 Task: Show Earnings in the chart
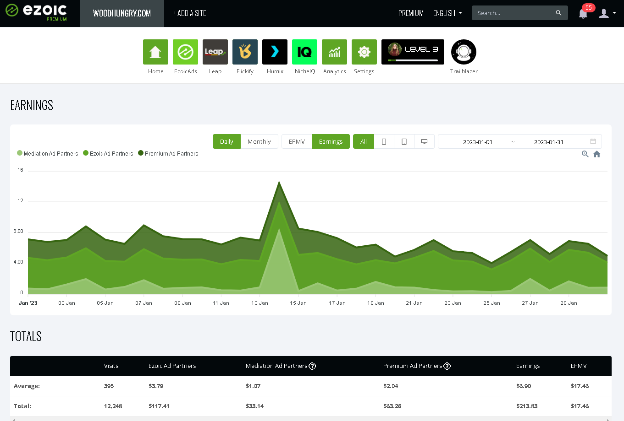[331, 141]
